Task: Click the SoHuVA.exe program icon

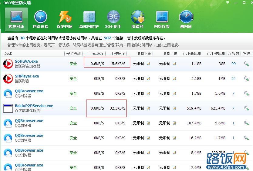Action: tap(8, 64)
